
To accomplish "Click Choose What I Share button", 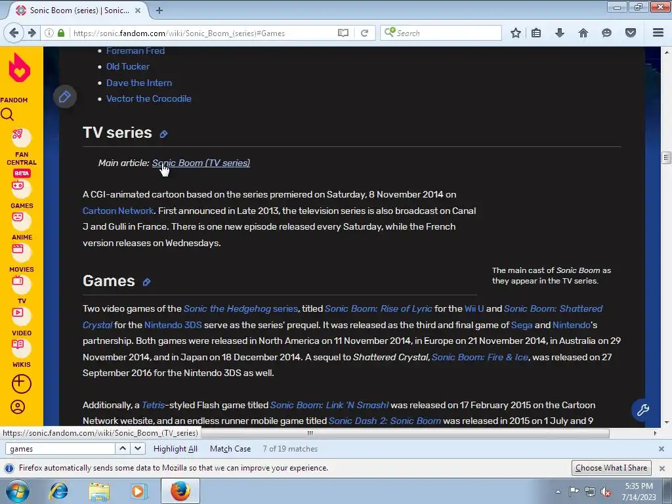I will click(x=611, y=467).
